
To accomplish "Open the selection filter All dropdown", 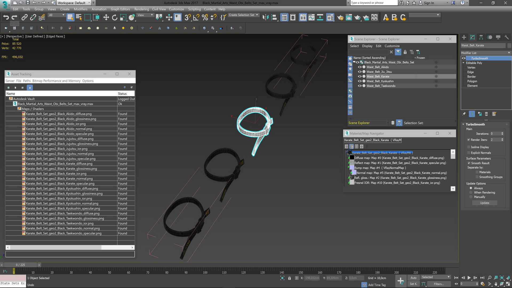I will [57, 15].
